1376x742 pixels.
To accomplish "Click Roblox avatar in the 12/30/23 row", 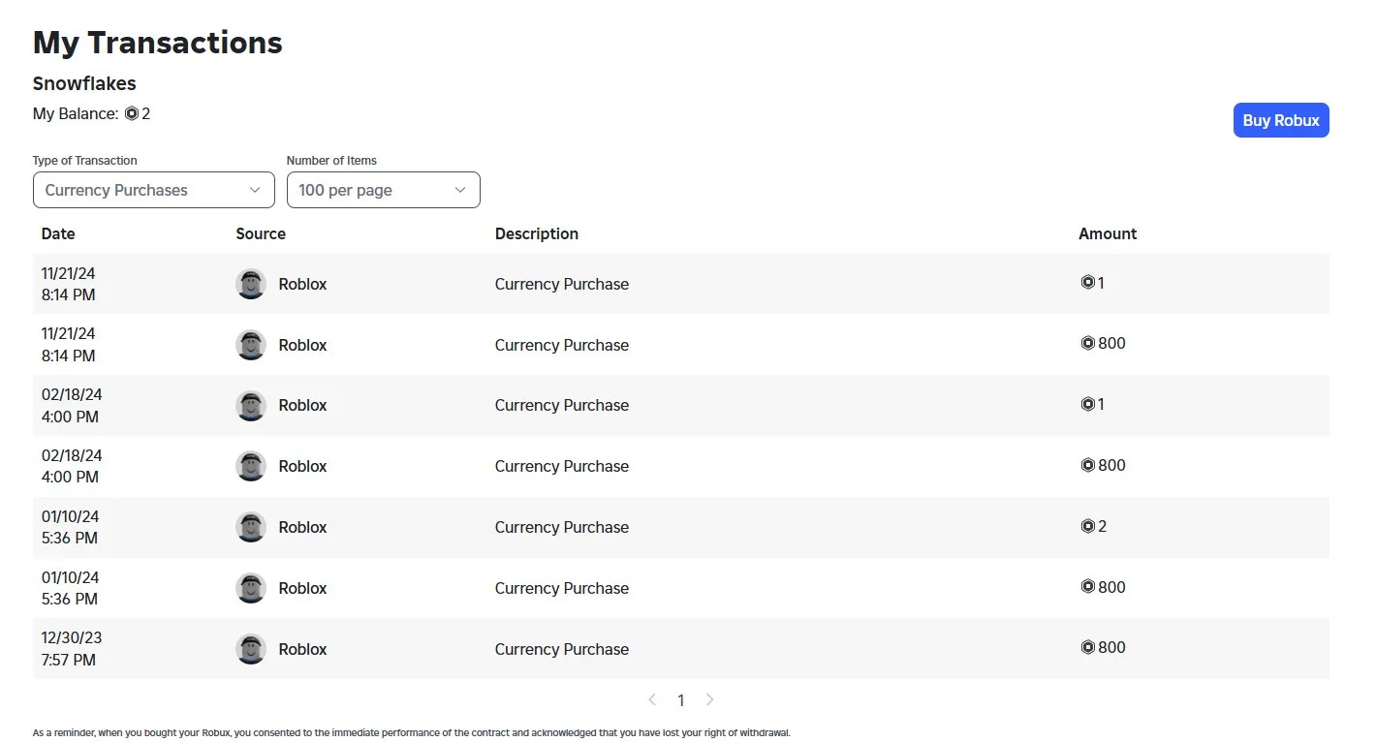I will coord(251,649).
